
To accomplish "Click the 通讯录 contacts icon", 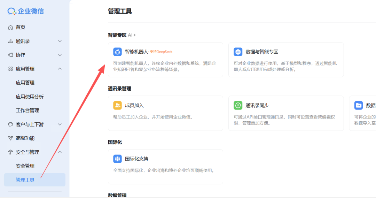I will coord(10,41).
